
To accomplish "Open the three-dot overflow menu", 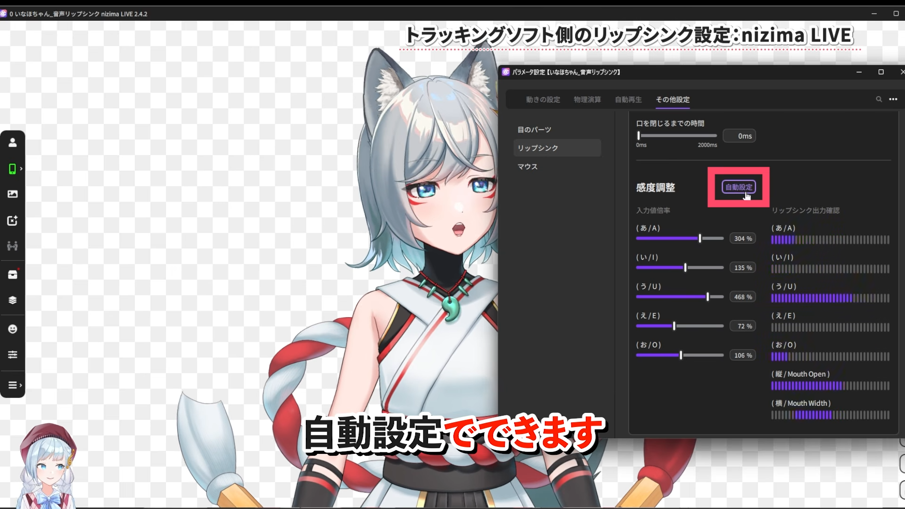I will tap(893, 99).
